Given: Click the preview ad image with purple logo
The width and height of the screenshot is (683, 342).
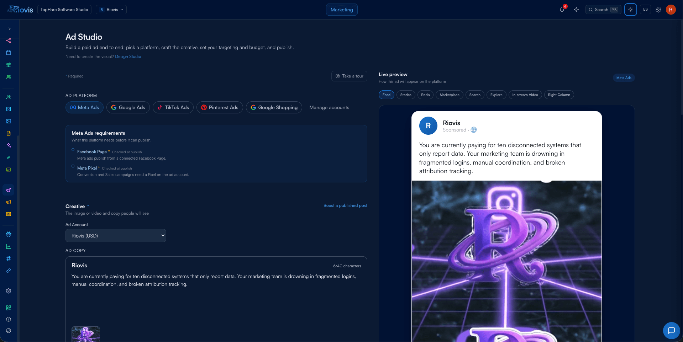Looking at the screenshot, I should 507,261.
